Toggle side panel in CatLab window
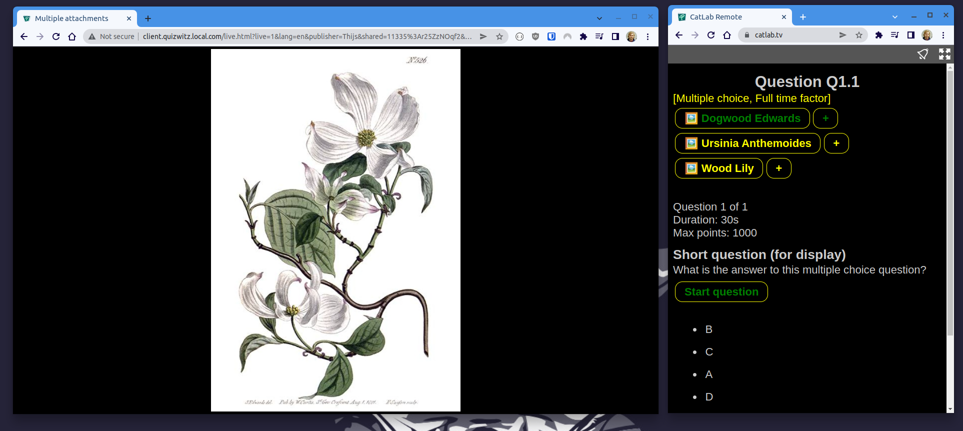The width and height of the screenshot is (963, 431). [x=910, y=35]
